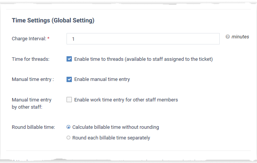The width and height of the screenshot is (257, 163).
Task: Click the italic 'minutes' unit text
Action: coord(240,37)
